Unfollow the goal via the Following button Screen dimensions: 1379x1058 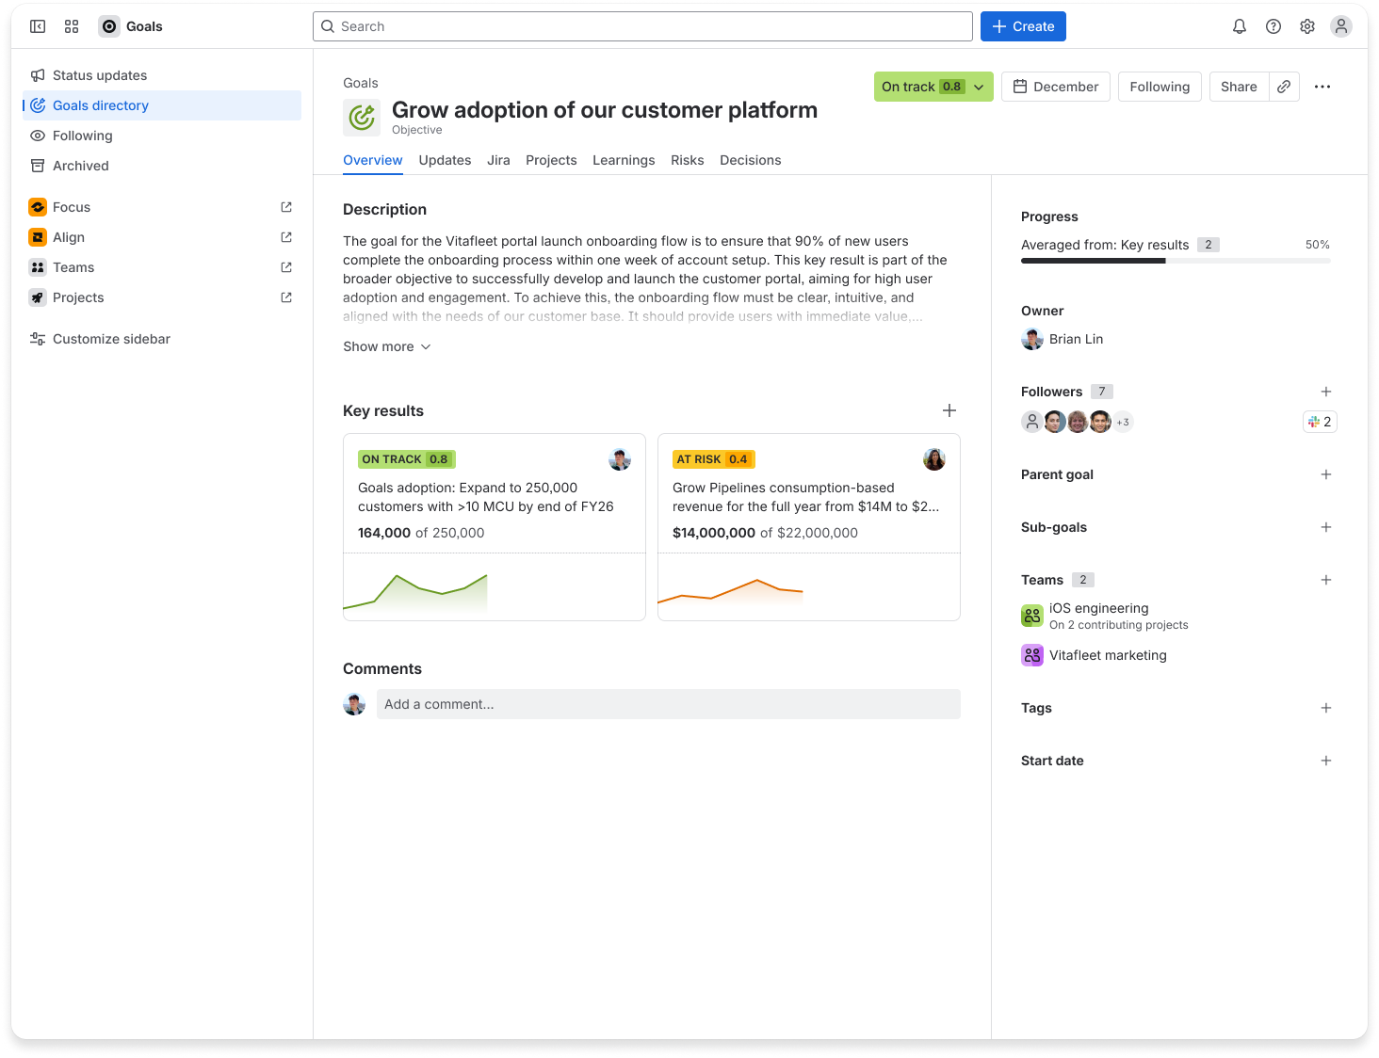(1160, 87)
